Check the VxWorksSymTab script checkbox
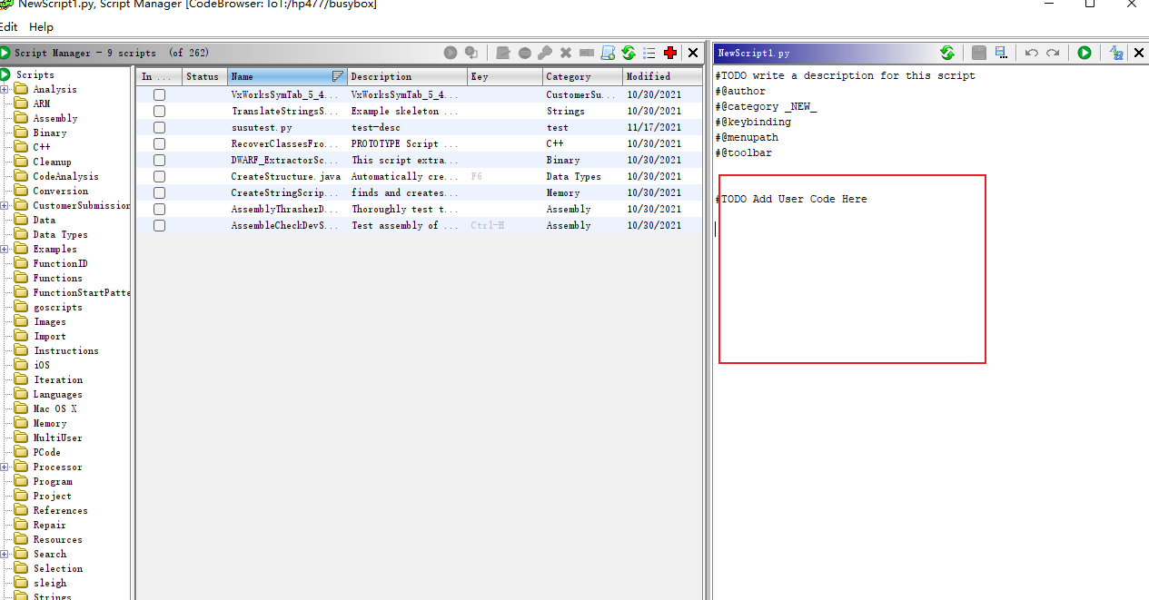Image resolution: width=1149 pixels, height=600 pixels. [159, 94]
